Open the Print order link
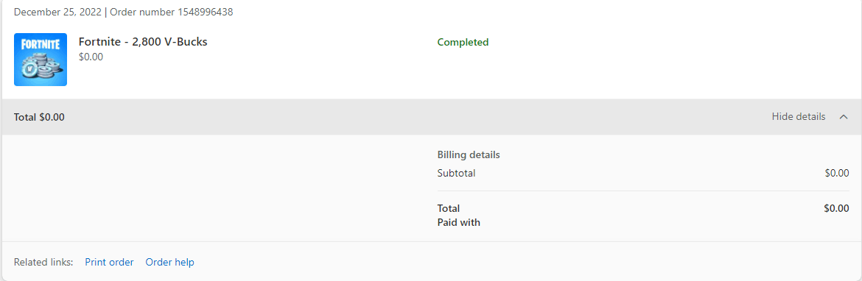 pos(109,263)
